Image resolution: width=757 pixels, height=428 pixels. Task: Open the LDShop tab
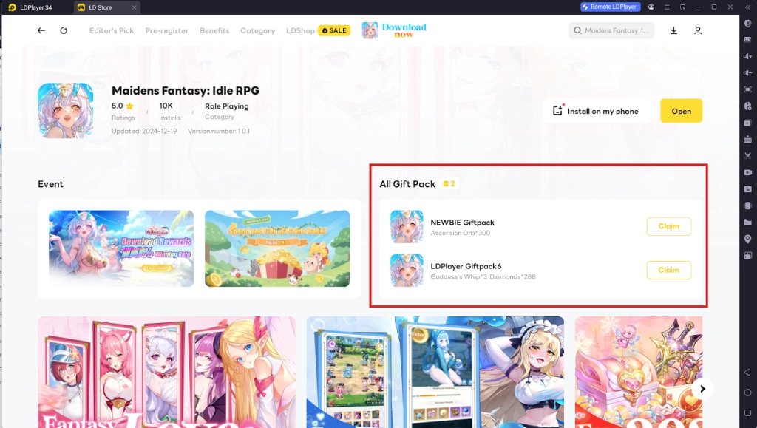(300, 30)
